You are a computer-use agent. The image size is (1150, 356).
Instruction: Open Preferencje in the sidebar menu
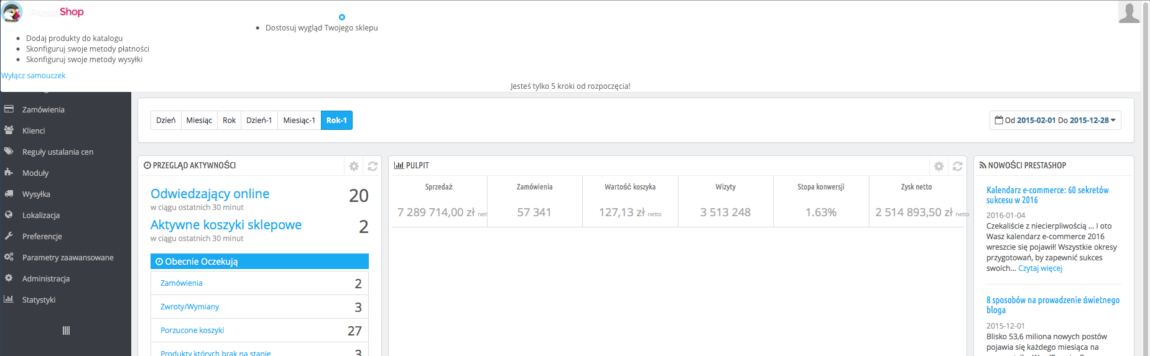(42, 237)
